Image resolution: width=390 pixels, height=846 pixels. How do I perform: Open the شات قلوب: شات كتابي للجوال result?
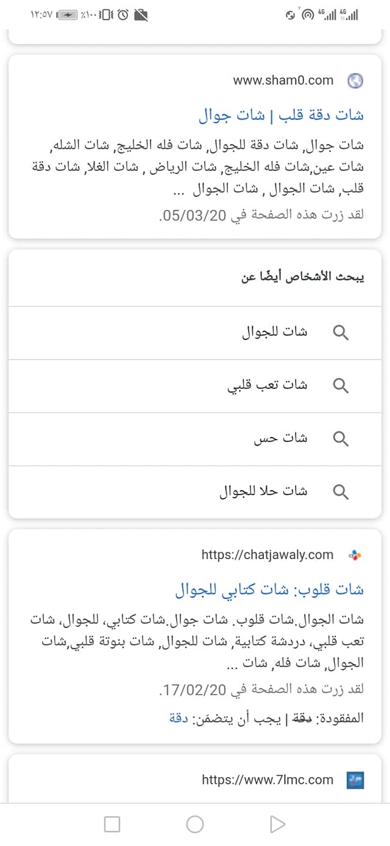tap(269, 589)
